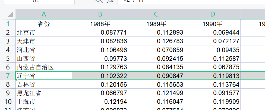The image size is (265, 110).
Task: Click the formula bar input field
Action: [x=190, y=1]
